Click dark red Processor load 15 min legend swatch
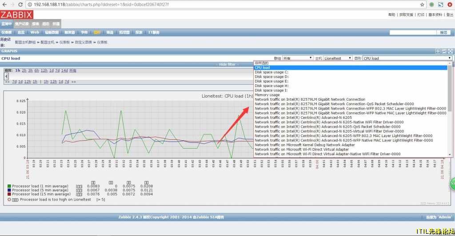Image resolution: width=455 pixels, height=236 pixels. 9,194
